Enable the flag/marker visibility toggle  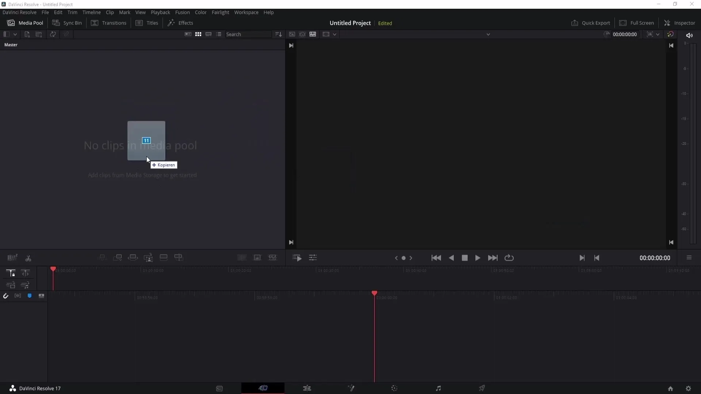click(x=30, y=295)
